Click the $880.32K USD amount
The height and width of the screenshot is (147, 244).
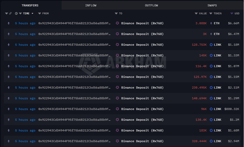click(x=232, y=109)
